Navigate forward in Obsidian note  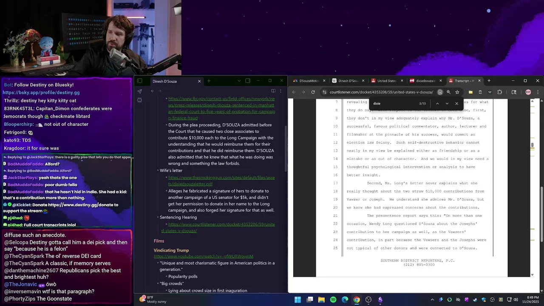(160, 91)
